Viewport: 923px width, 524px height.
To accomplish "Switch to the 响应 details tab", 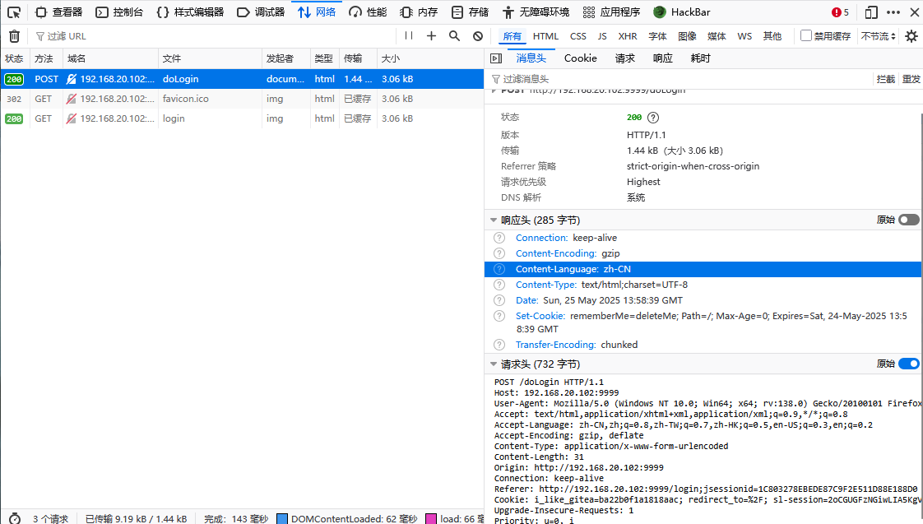I will click(x=663, y=58).
